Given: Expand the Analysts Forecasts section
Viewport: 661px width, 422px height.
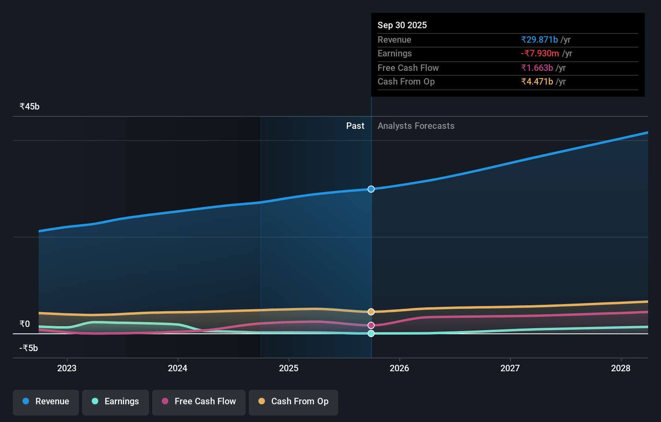Looking at the screenshot, I should coord(416,126).
